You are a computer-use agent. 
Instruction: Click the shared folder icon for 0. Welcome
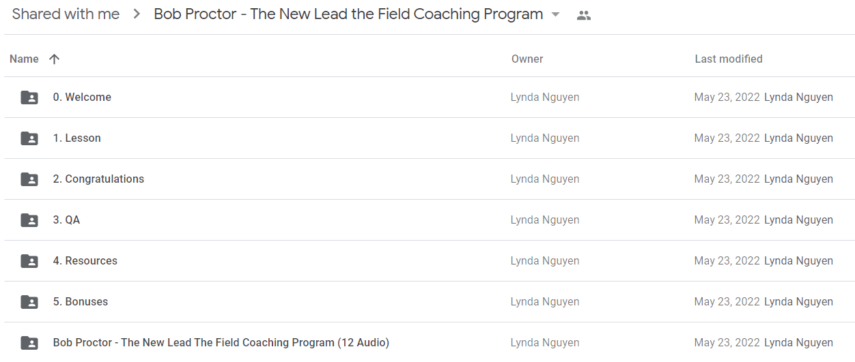tap(29, 97)
